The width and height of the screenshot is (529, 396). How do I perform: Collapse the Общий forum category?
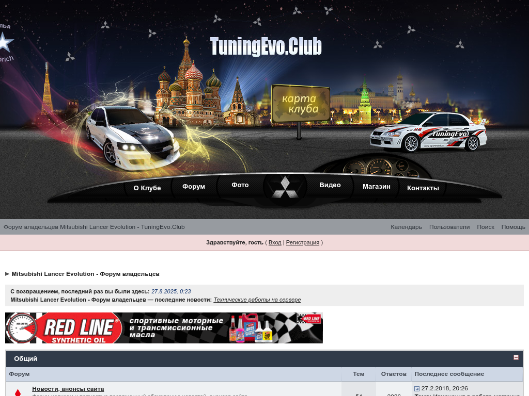(516, 357)
